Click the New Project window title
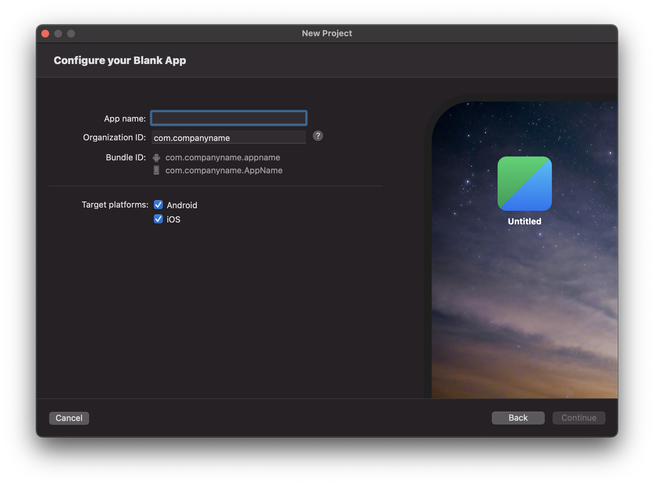 pyautogui.click(x=327, y=33)
